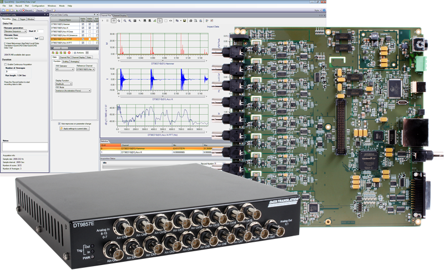This screenshot has width=444, height=270.
Task: Click the New file toolbar icon
Action: pos(3,10)
